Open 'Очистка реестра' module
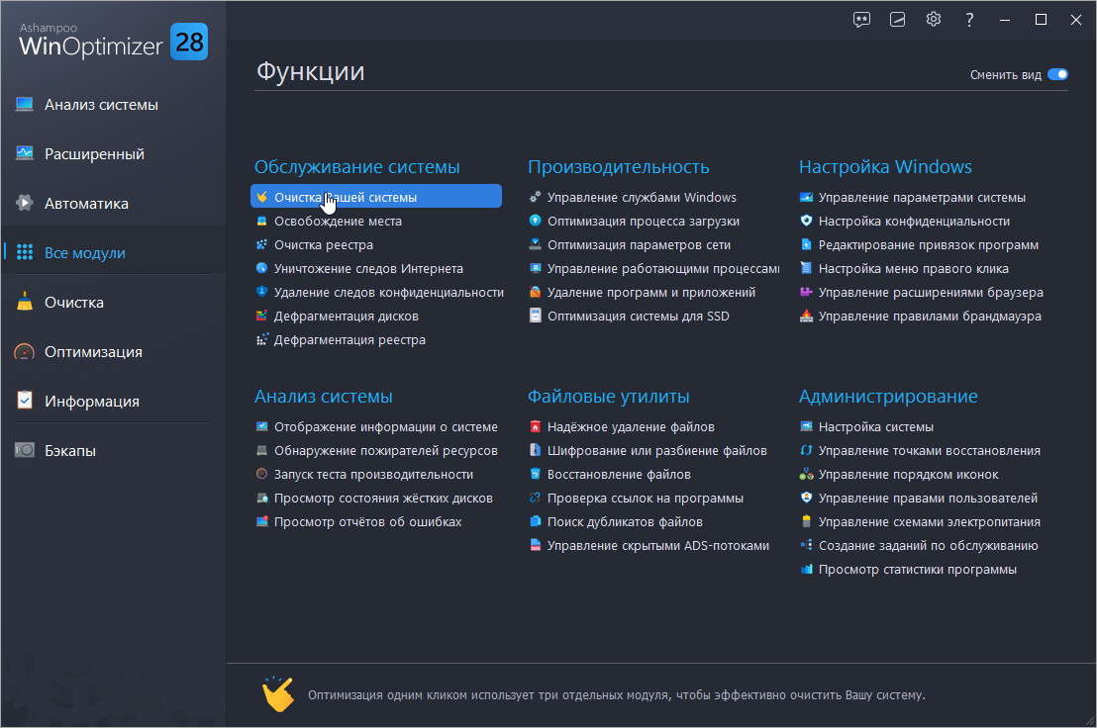The image size is (1097, 728). pyautogui.click(x=323, y=244)
